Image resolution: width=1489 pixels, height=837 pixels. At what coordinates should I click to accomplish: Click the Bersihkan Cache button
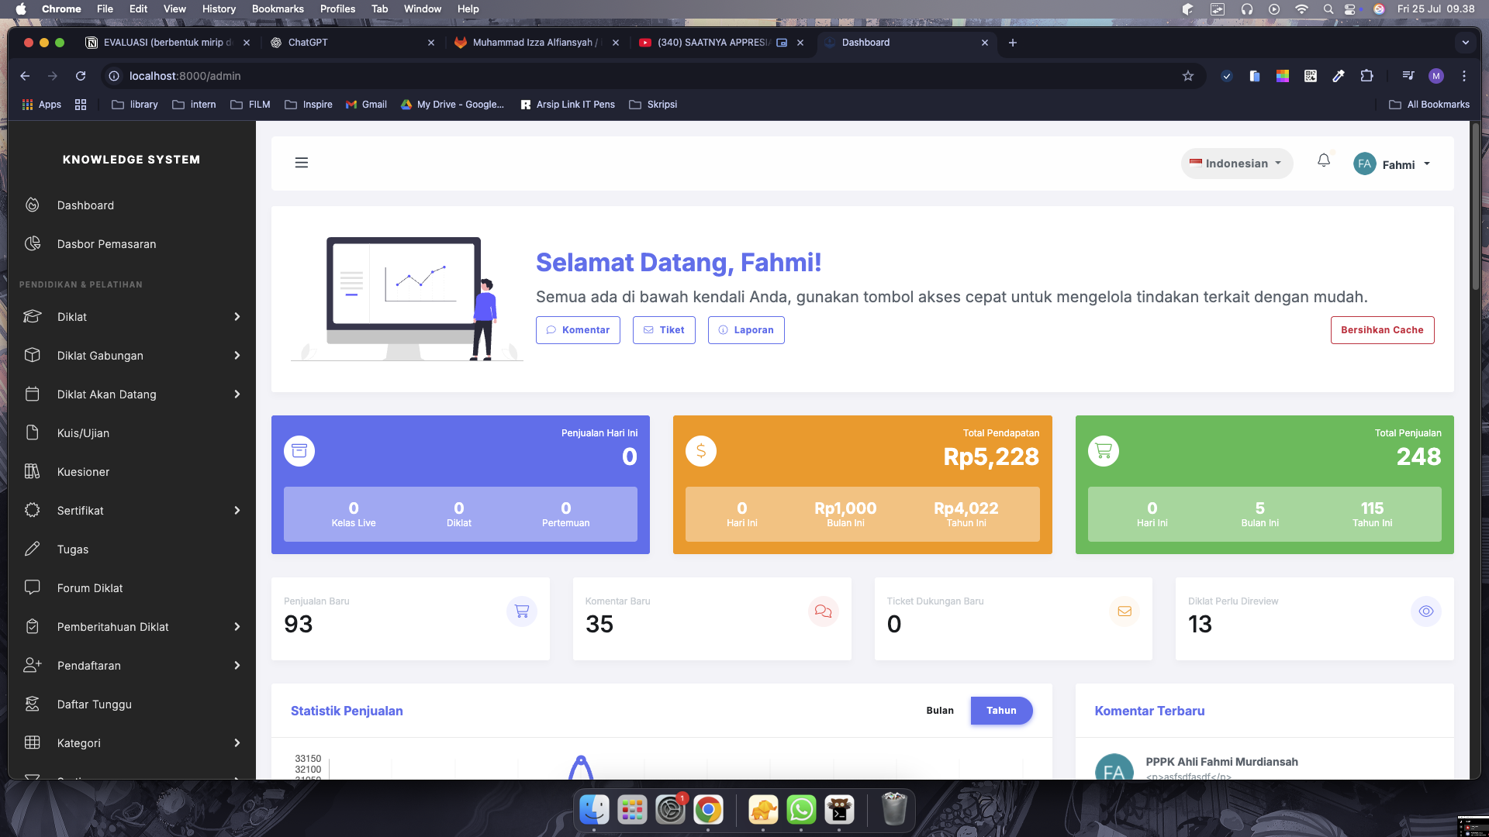coord(1382,330)
